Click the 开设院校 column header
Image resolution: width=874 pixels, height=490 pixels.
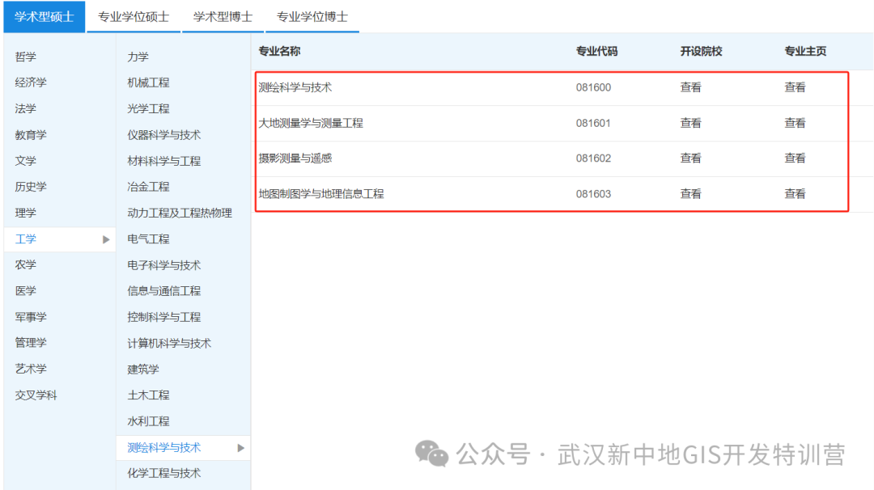pyautogui.click(x=701, y=51)
